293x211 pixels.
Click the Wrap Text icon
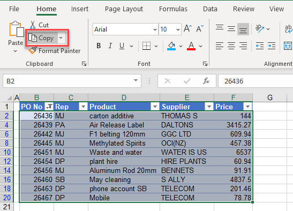point(289,29)
